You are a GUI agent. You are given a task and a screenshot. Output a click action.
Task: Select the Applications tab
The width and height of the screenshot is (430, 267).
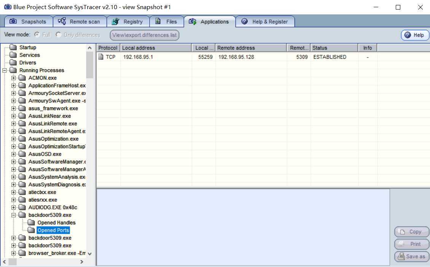[x=210, y=21]
